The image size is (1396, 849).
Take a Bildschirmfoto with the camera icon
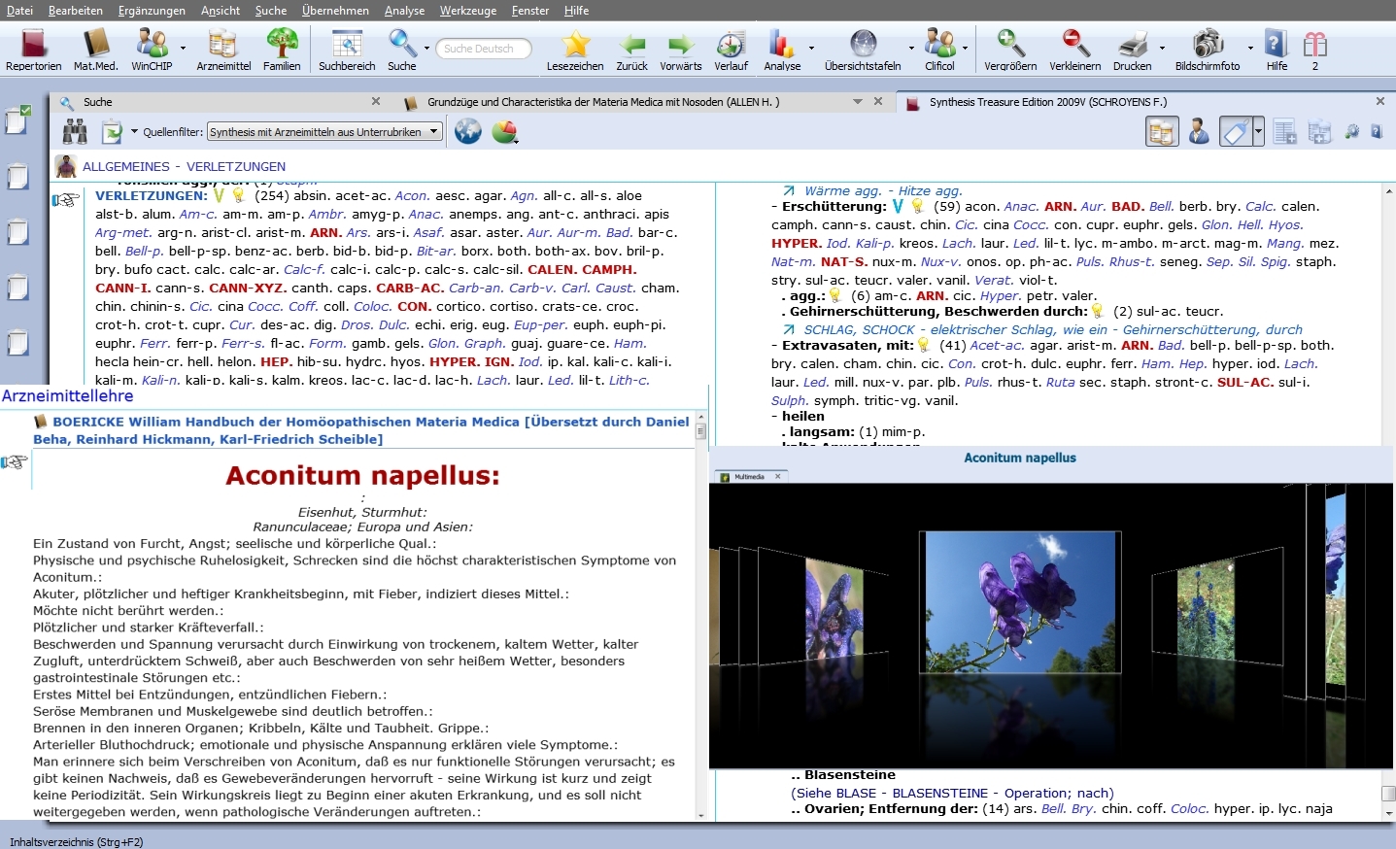pos(1208,50)
